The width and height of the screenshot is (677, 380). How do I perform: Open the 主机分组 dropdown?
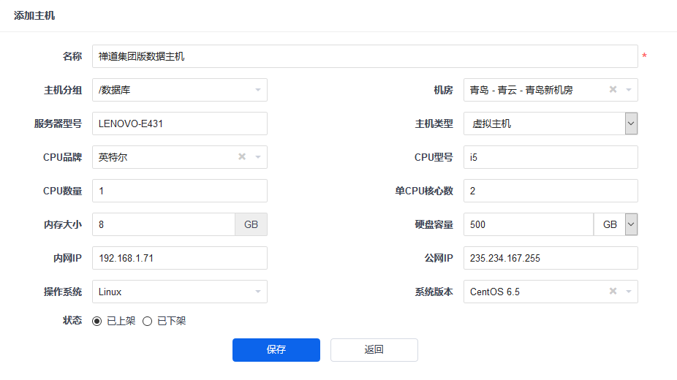pos(180,90)
